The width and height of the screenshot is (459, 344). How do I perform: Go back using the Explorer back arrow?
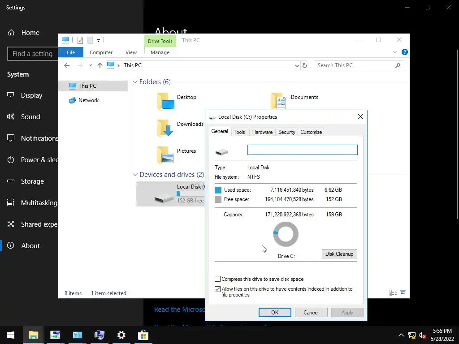click(x=67, y=65)
